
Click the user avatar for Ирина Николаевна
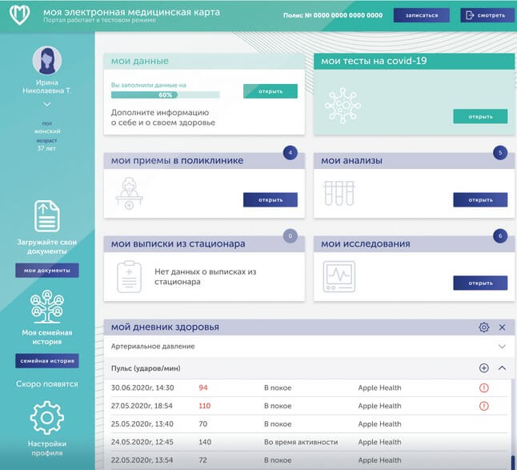click(x=47, y=60)
